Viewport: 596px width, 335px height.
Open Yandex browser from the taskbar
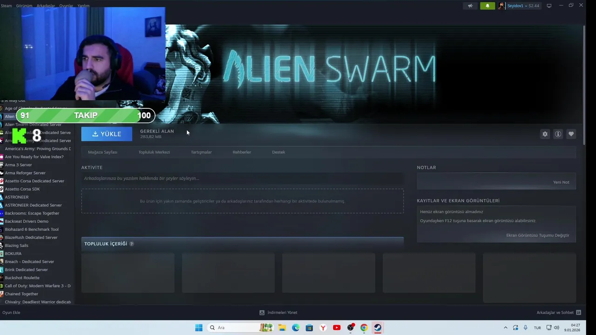[x=323, y=328]
